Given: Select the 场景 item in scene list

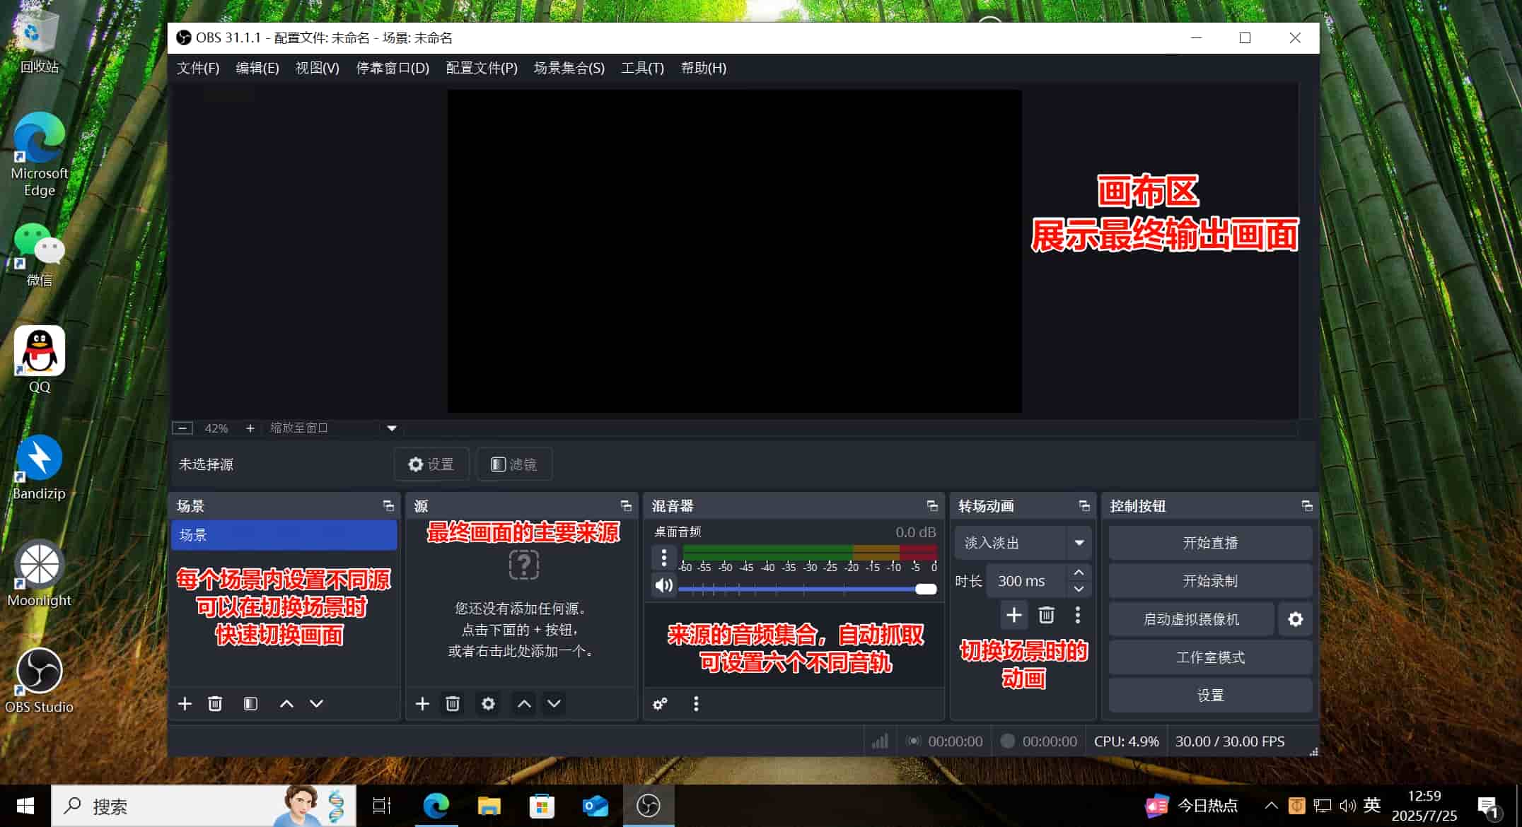Looking at the screenshot, I should (x=284, y=535).
